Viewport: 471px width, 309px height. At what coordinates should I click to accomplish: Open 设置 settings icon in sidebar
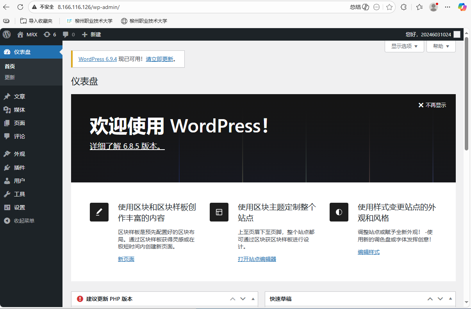7,207
